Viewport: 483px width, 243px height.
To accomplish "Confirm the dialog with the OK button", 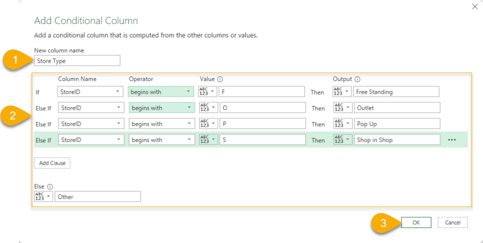I will click(x=416, y=222).
